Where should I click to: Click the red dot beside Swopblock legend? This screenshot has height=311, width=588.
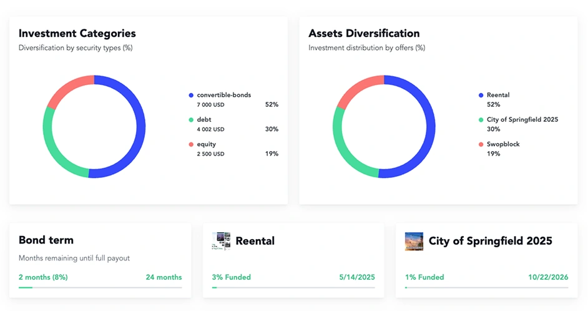[481, 144]
